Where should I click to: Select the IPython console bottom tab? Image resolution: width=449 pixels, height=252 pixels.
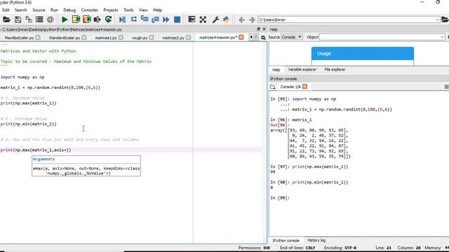[x=286, y=241]
